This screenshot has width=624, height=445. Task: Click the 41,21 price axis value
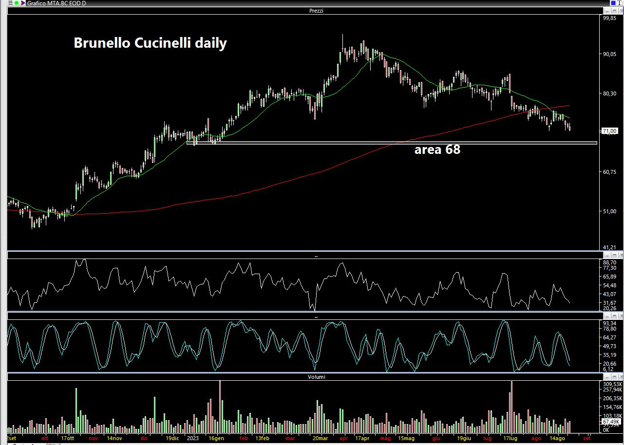coord(609,247)
